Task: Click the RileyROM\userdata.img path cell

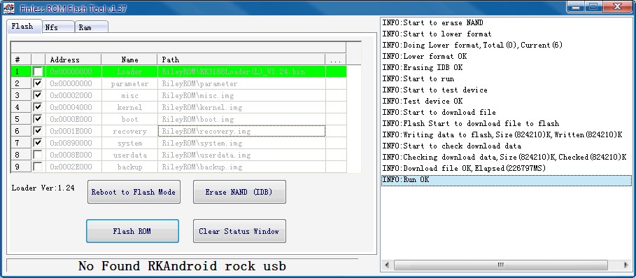Action: pyautogui.click(x=241, y=155)
